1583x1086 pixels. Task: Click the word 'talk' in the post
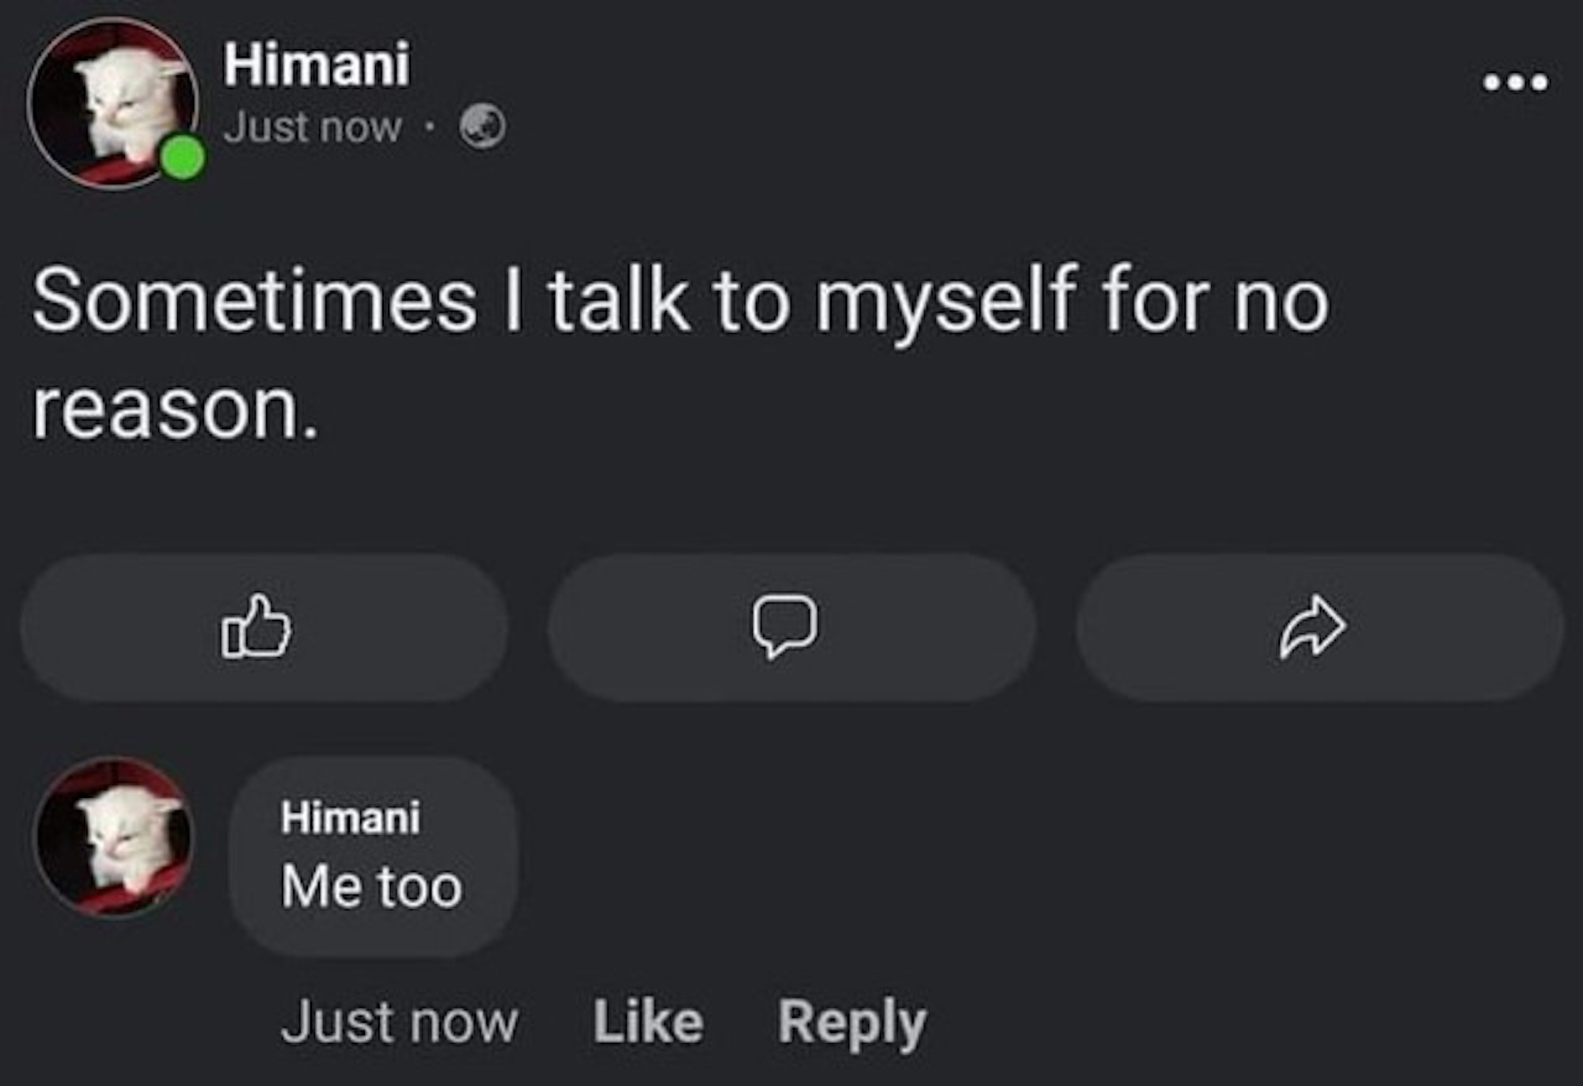tap(618, 300)
